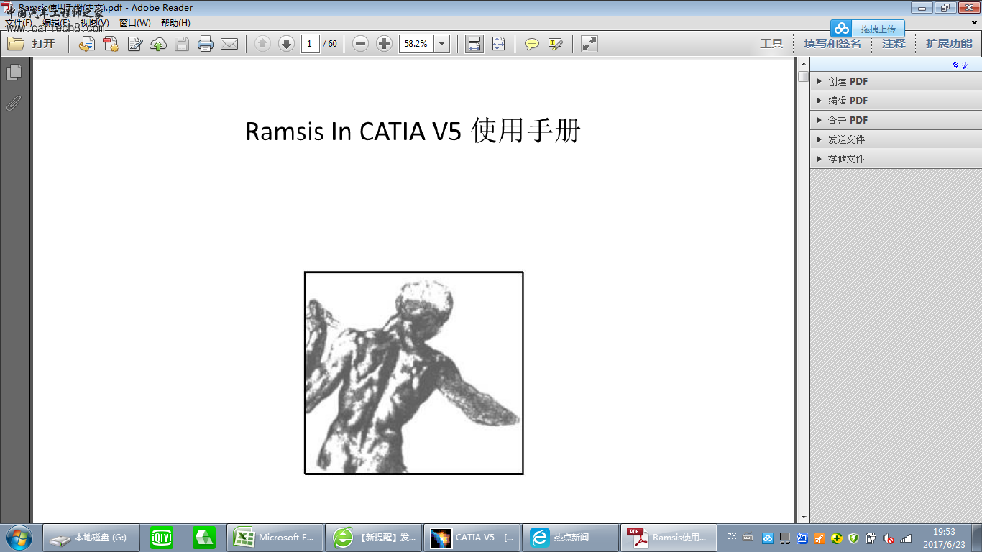Viewport: 982px width, 552px height.
Task: Open the 扩展功能 pane
Action: coord(949,44)
